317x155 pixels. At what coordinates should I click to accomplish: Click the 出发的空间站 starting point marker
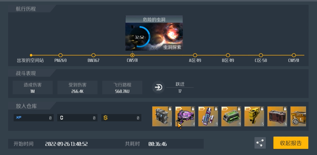click(x=31, y=55)
